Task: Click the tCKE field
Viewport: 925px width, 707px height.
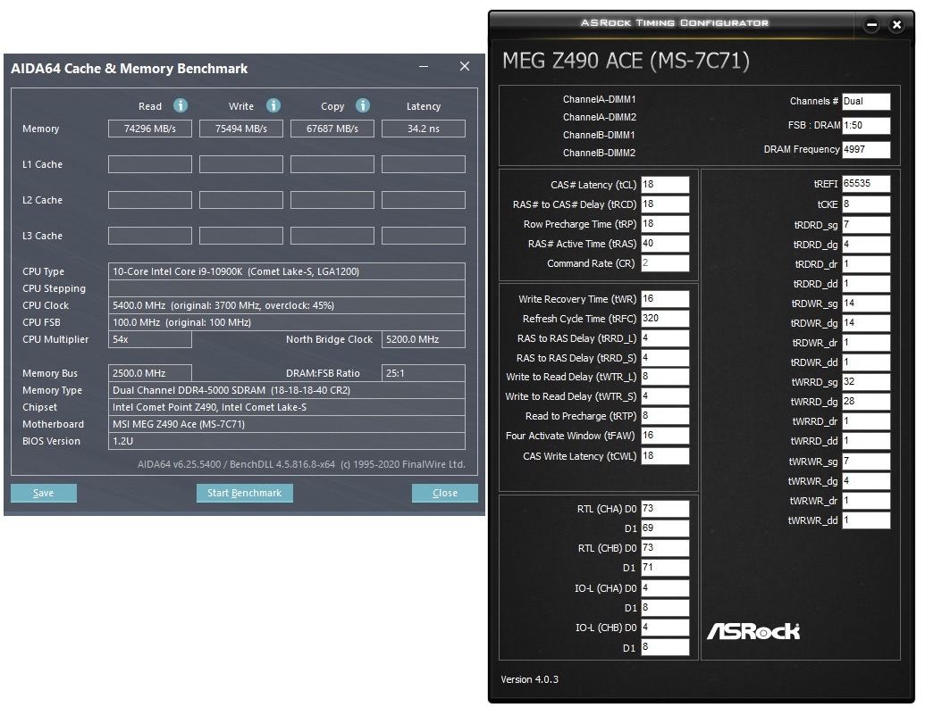Action: click(x=866, y=204)
